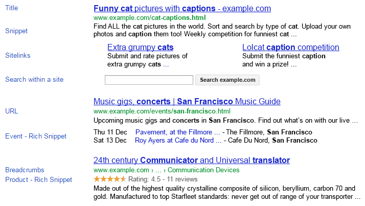The height and width of the screenshot is (206, 365).
Task: Select the 'Product - Rich Snippet' label
Action: (x=38, y=179)
